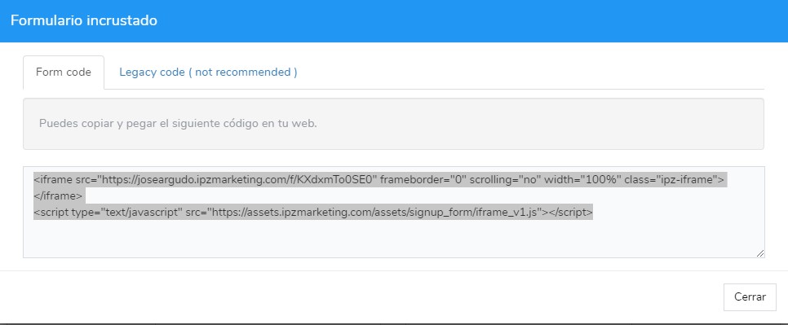This screenshot has width=788, height=325.
Task: Click the iframe src code line
Action: (x=379, y=179)
